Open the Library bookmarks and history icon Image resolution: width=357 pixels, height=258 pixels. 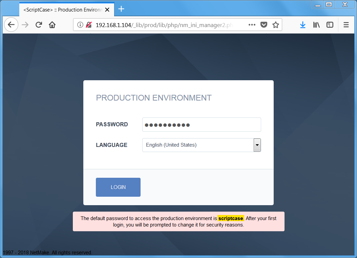click(x=316, y=25)
